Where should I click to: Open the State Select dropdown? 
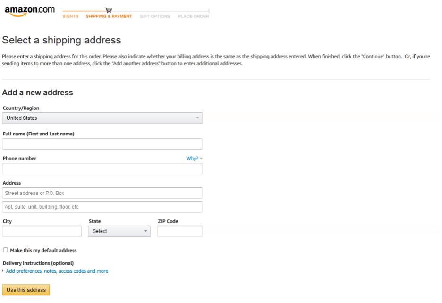(119, 231)
